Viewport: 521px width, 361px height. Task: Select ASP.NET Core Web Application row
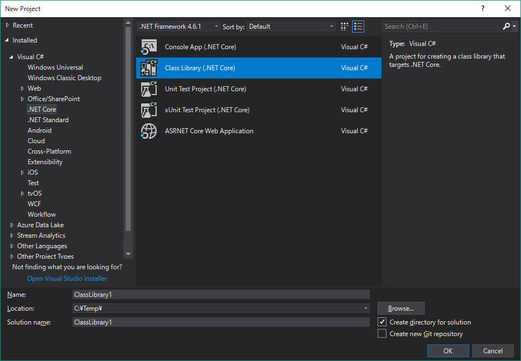(259, 131)
